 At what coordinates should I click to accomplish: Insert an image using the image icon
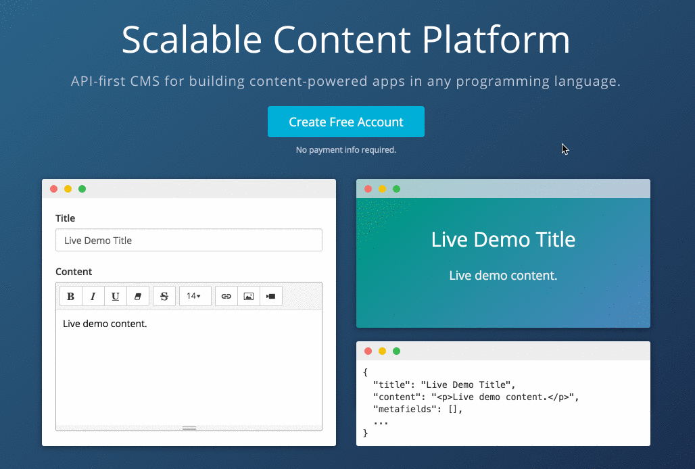click(x=248, y=295)
